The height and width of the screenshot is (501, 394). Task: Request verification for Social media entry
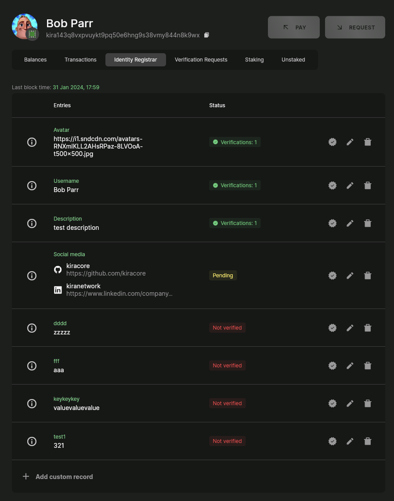coord(333,276)
